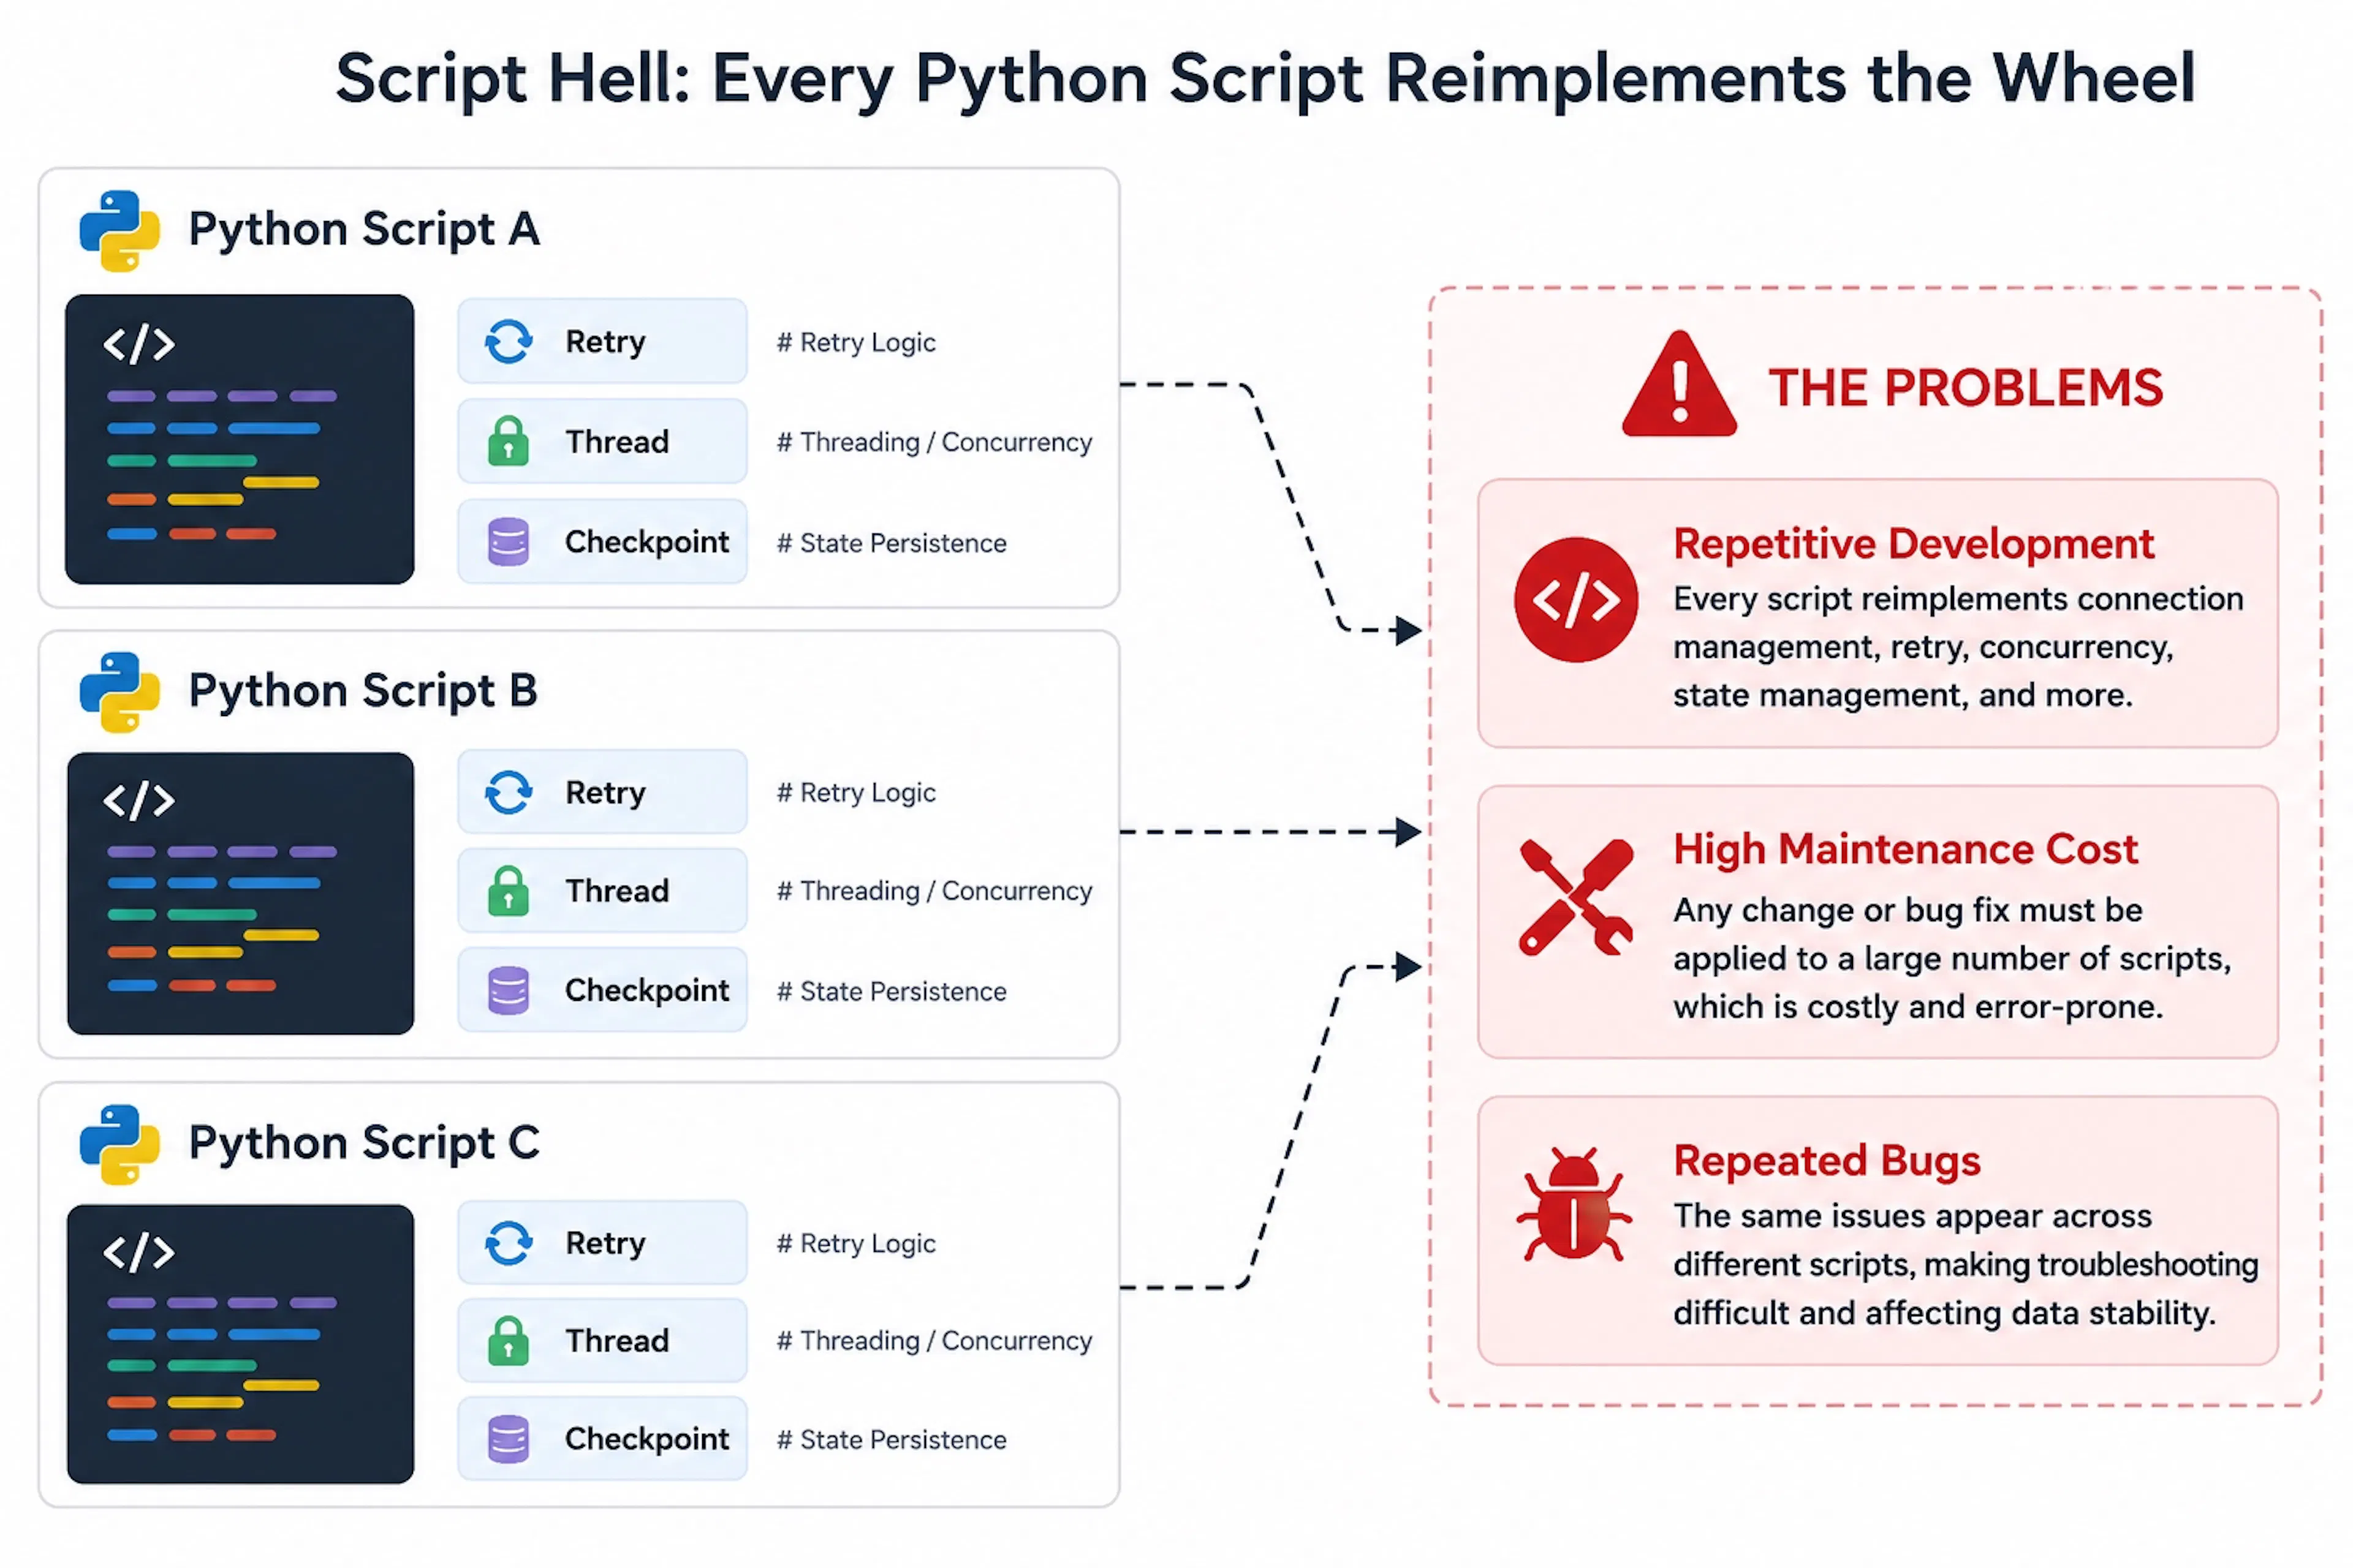Click the purple database icon in Script A

click(508, 542)
